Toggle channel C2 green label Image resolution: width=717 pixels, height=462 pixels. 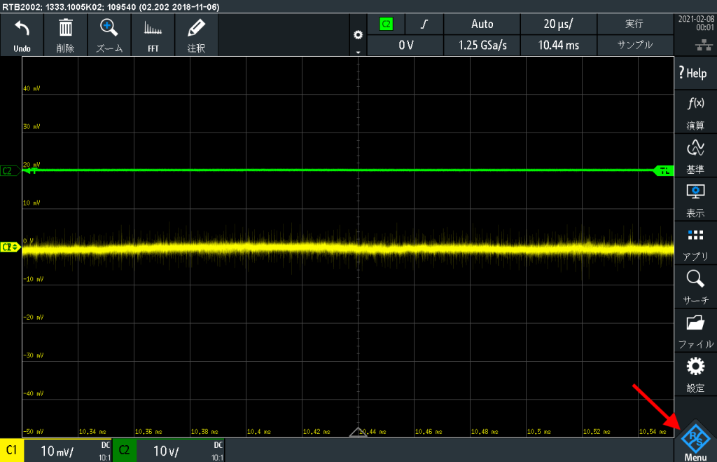pos(124,451)
